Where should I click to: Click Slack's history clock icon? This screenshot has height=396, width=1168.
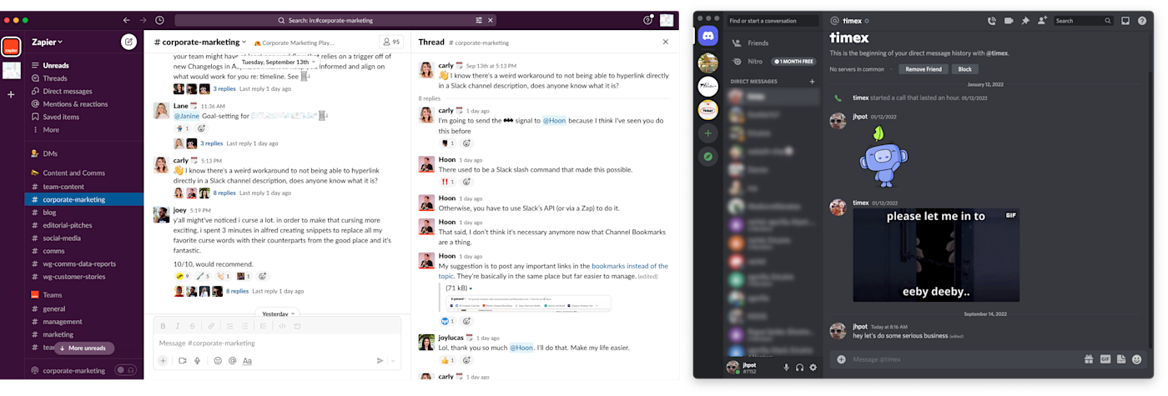tap(159, 20)
